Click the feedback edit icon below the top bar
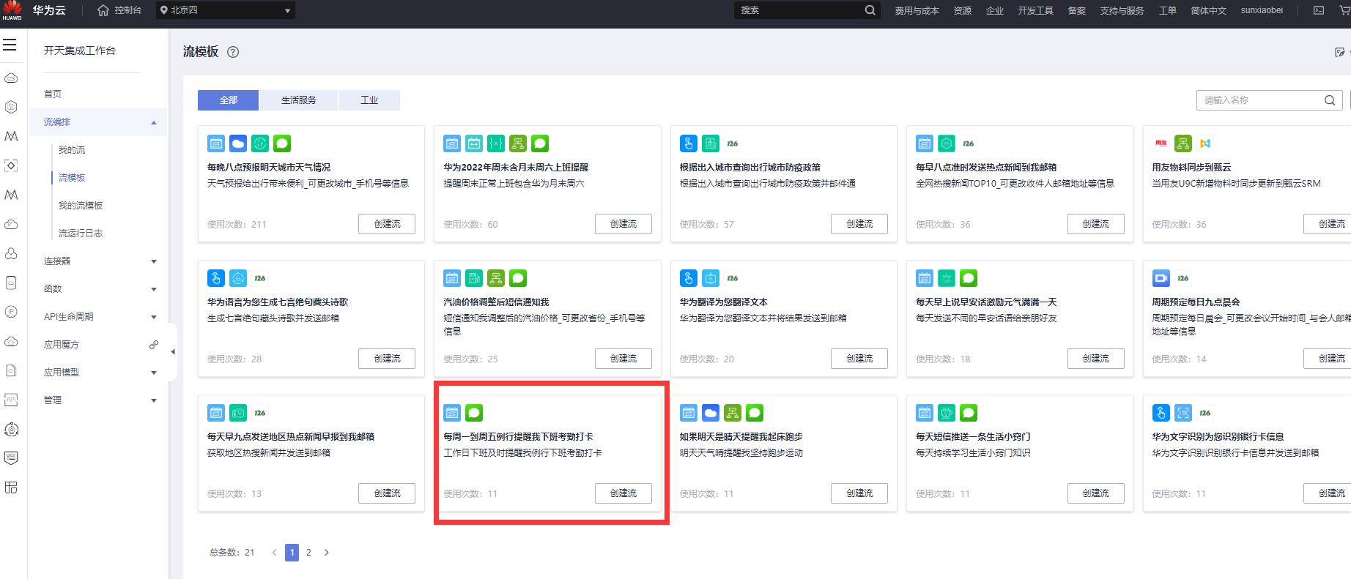 pos(1340,52)
